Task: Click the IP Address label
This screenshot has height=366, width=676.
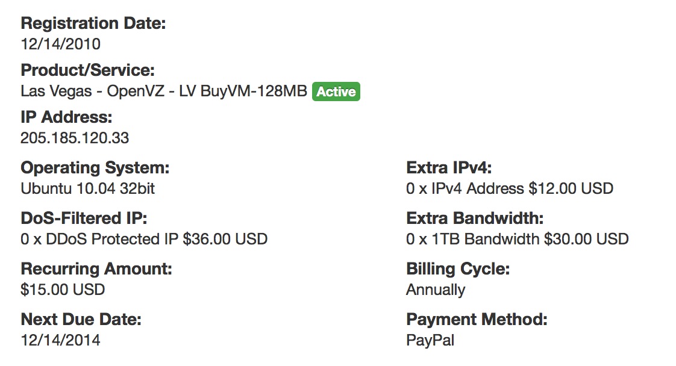Action: click(x=66, y=117)
